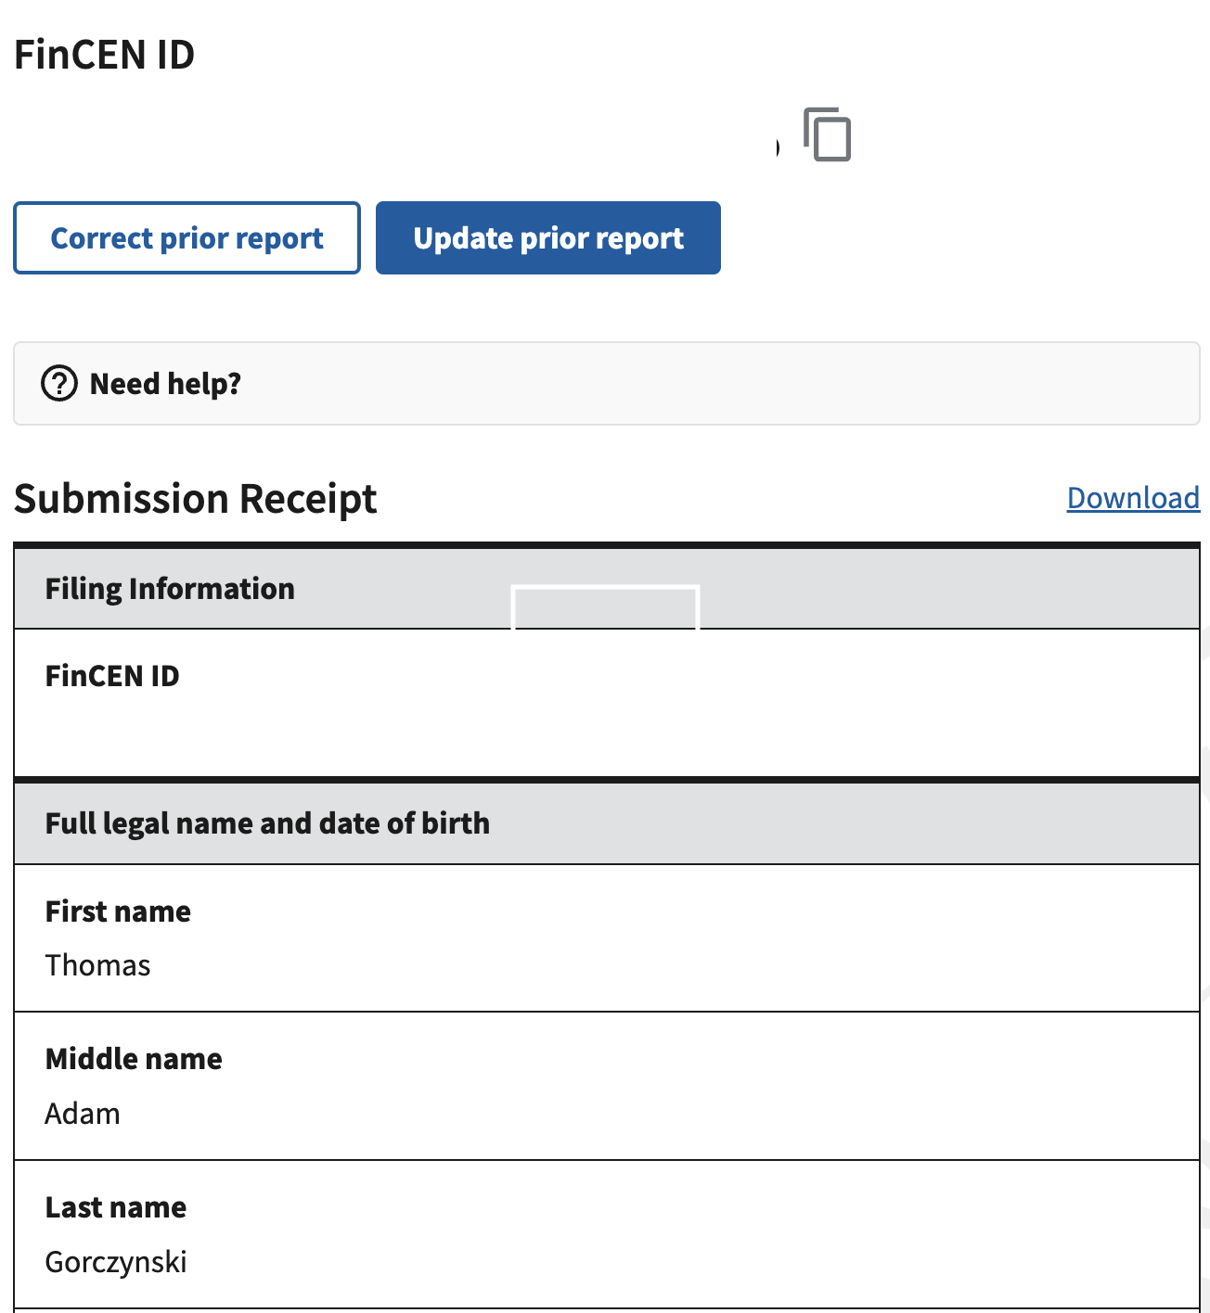Select the first name value Thomas

[x=97, y=965]
